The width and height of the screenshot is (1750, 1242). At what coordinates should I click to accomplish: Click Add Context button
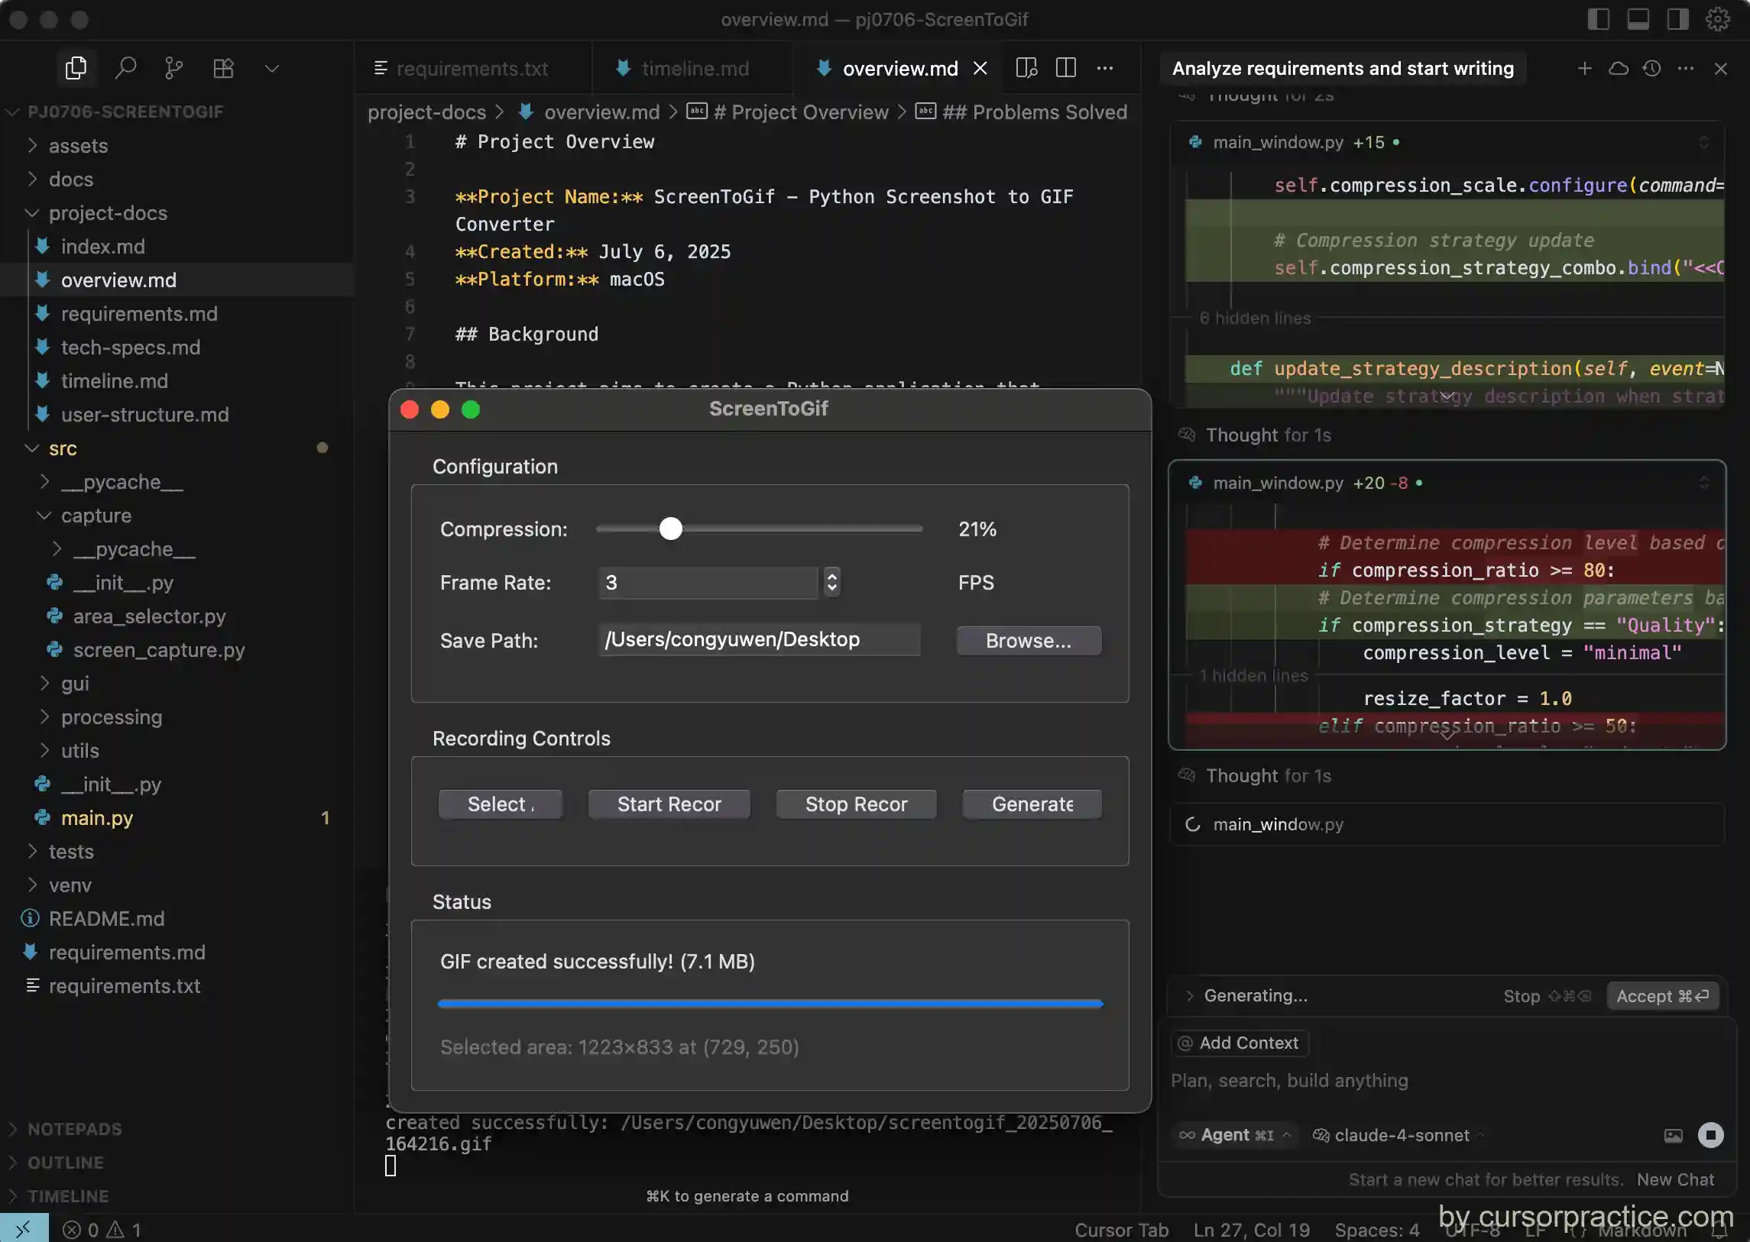(1240, 1043)
